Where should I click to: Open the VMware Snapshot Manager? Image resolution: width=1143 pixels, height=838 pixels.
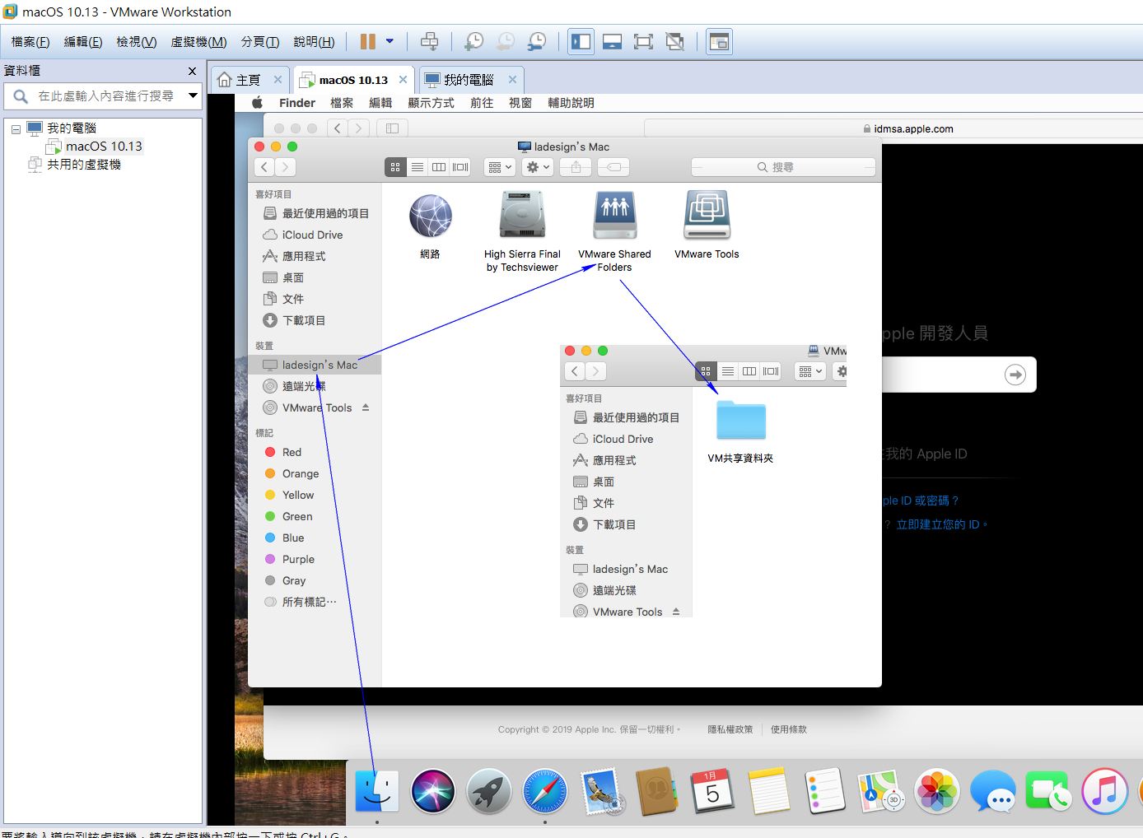coord(536,41)
